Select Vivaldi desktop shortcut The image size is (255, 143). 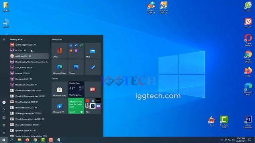(248, 23)
